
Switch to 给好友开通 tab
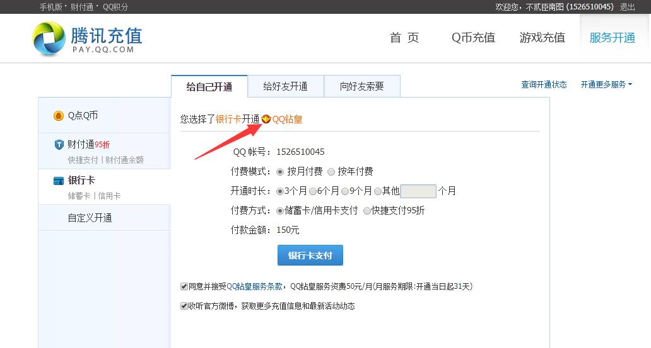(x=286, y=86)
